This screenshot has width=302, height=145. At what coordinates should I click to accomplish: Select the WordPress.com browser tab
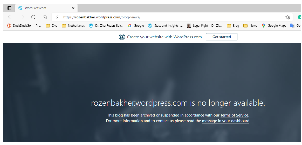click(x=46, y=8)
